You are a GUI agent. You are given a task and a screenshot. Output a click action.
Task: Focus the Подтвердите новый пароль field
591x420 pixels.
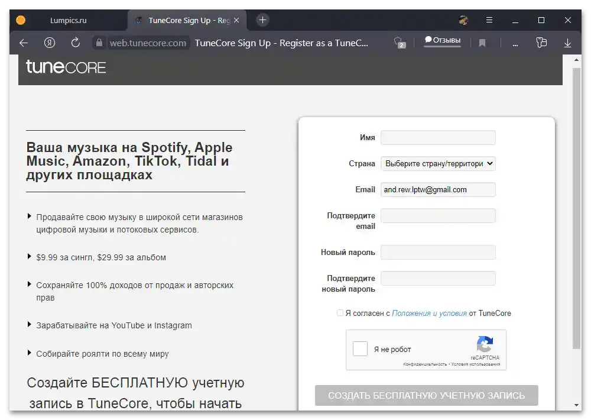[x=438, y=279]
